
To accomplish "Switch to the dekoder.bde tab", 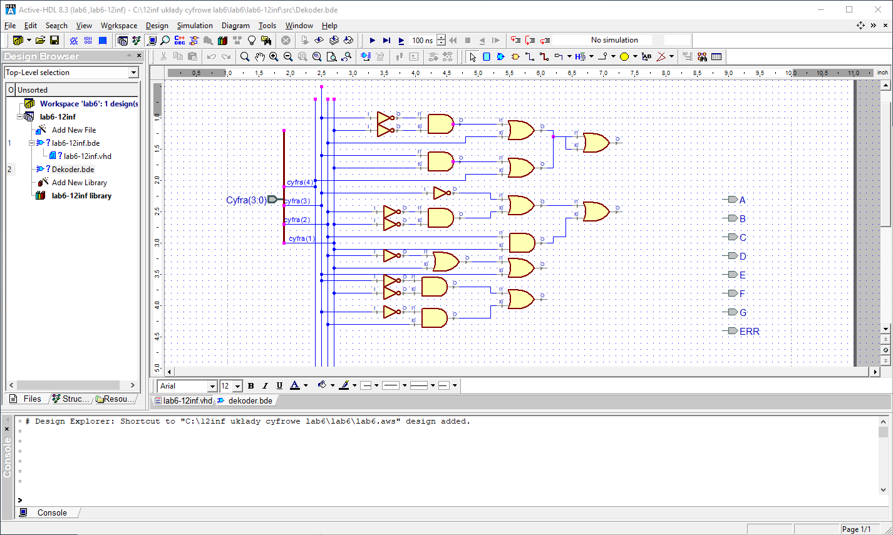I will [245, 400].
